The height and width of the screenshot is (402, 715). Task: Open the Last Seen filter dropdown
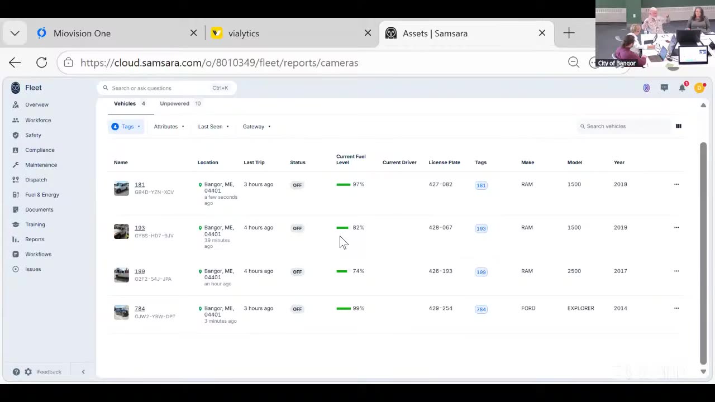tap(213, 127)
